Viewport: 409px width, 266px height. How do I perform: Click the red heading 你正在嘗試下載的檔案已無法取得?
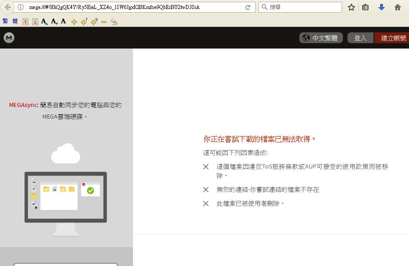coord(259,139)
